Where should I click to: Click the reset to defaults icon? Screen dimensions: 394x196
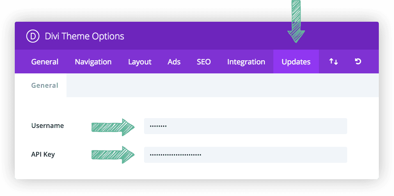pyautogui.click(x=358, y=62)
